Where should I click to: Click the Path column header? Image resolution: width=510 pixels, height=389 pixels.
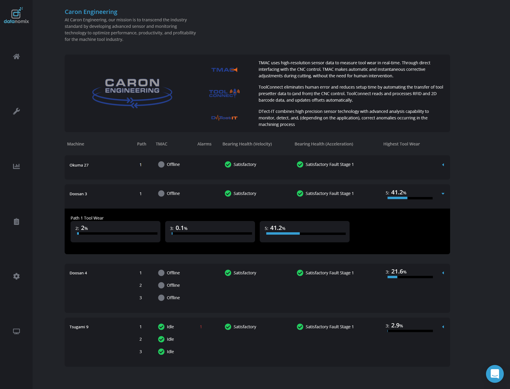[141, 144]
